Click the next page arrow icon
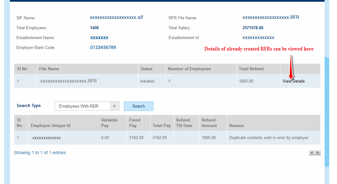Image resolution: width=337 pixels, height=184 pixels. (318, 153)
